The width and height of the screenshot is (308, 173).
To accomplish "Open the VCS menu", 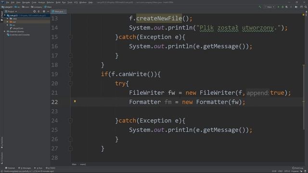I will click(76, 2).
